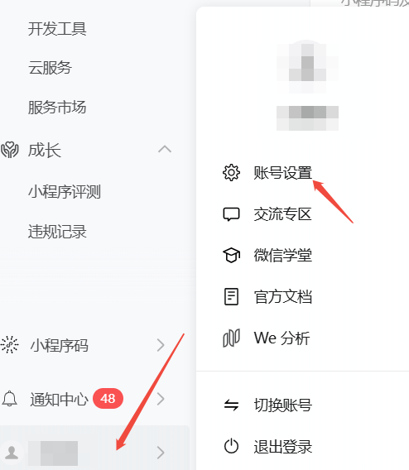
Task: Click the document icon for 官方文档
Action: [231, 297]
